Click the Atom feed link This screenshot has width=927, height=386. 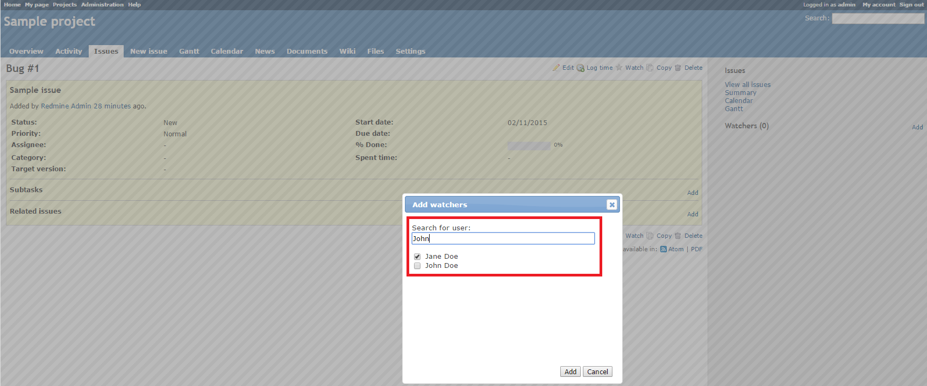pos(676,249)
